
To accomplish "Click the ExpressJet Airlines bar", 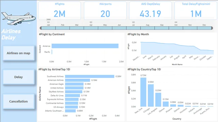I will pos(72,99).
